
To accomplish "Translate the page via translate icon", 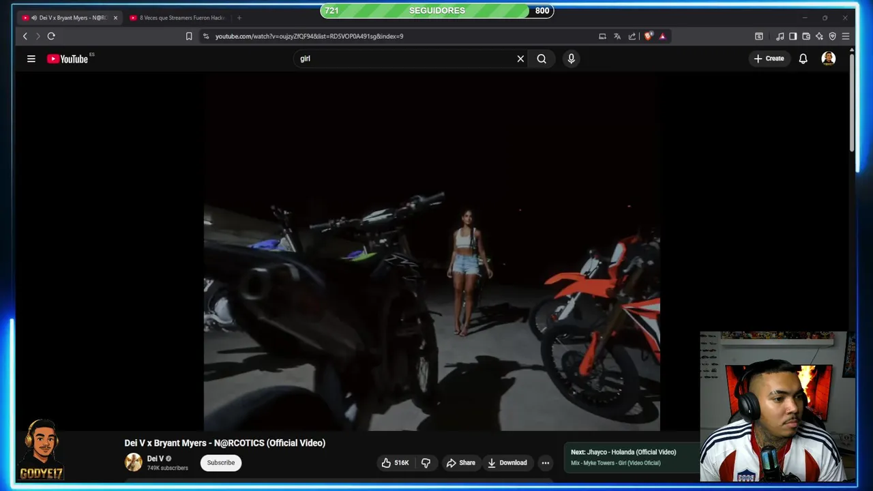I will 617,36.
